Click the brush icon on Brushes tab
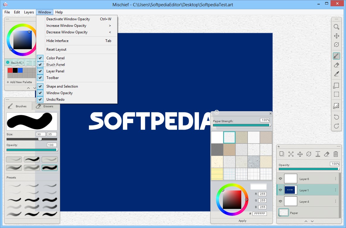Viewport: 346px width, 228px height. click(x=10, y=106)
